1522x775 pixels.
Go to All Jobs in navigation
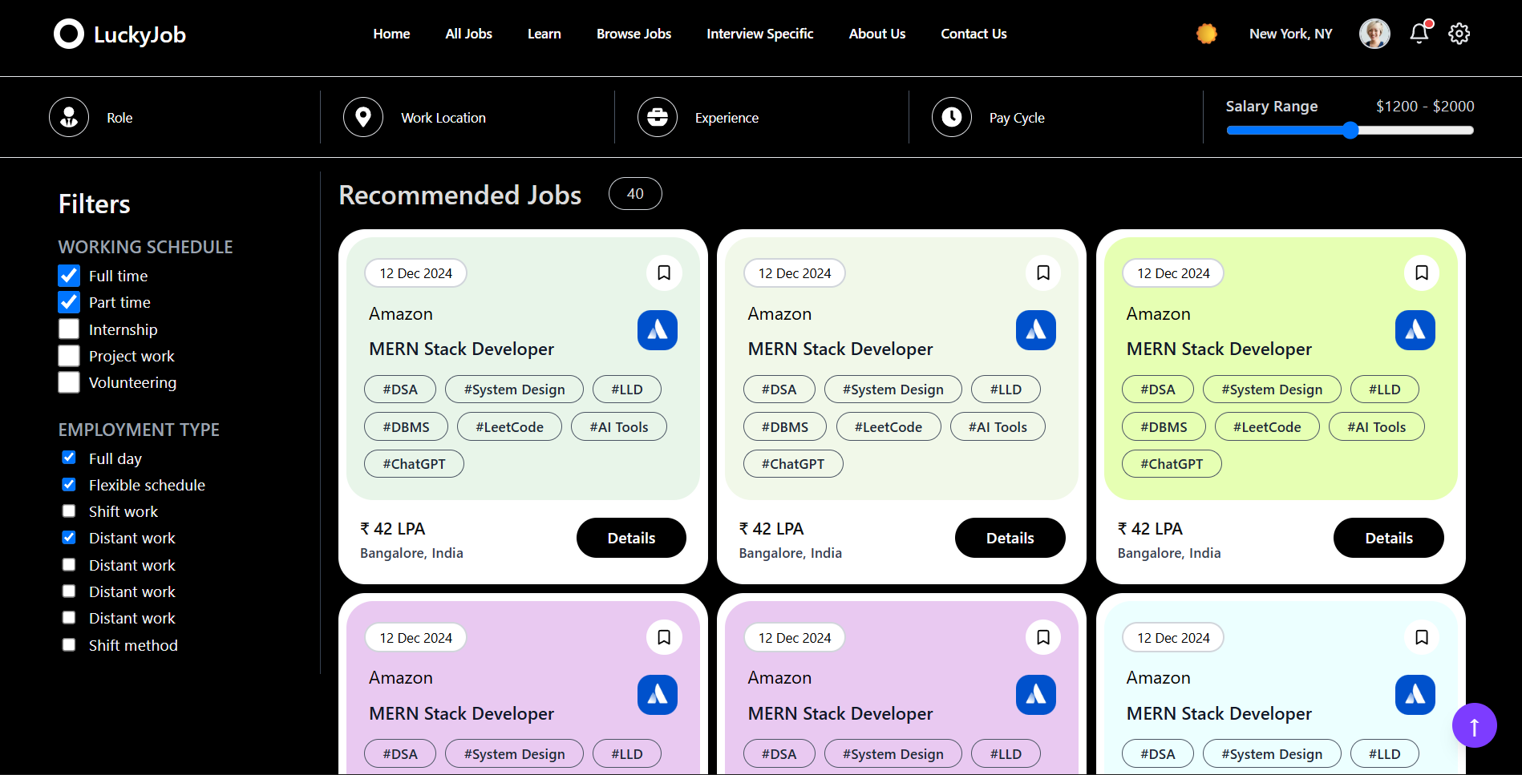[468, 34]
